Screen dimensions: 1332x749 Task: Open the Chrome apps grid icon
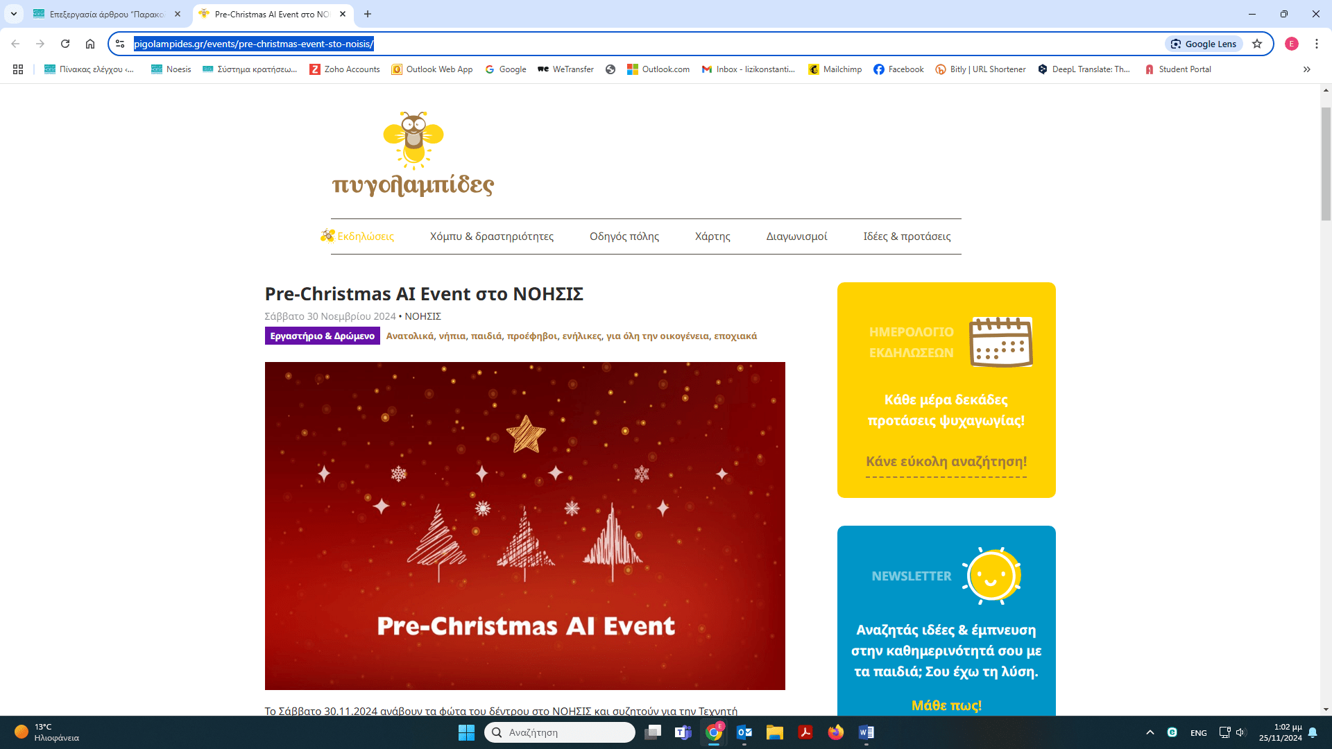(x=18, y=69)
